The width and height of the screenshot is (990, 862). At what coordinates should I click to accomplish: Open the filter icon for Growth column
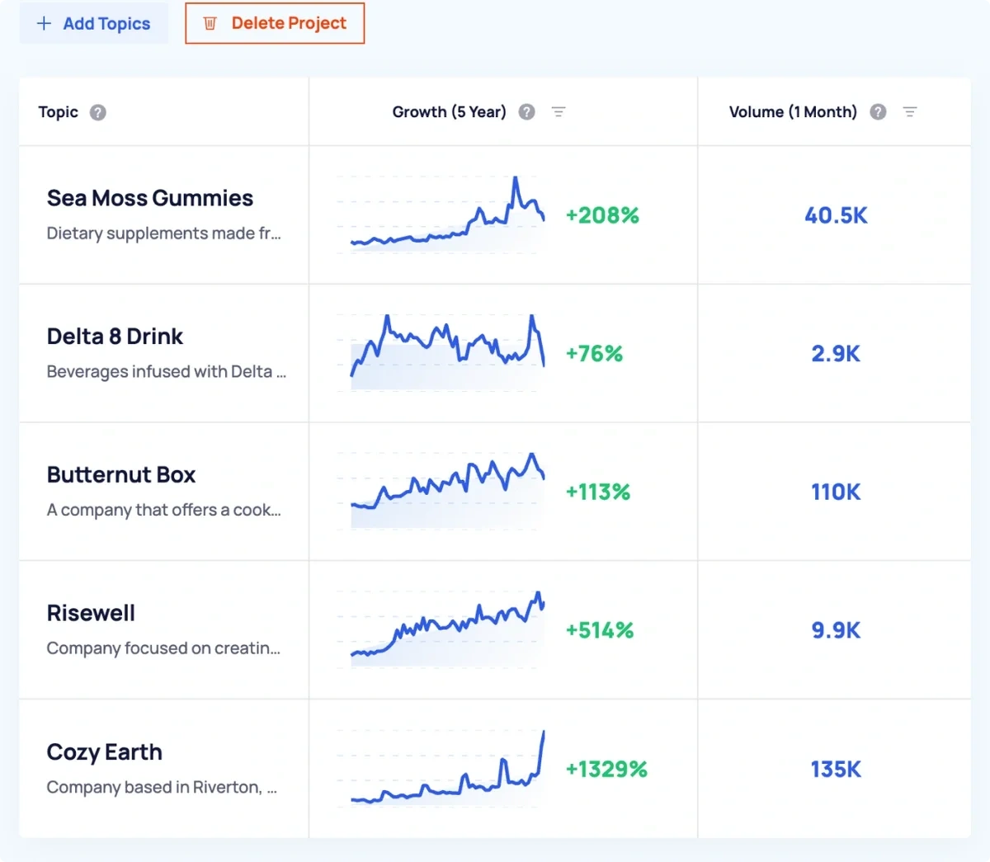tap(559, 111)
